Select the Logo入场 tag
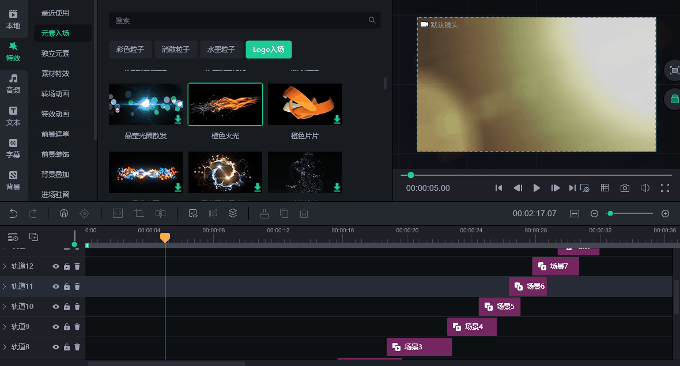This screenshot has height=366, width=680. point(269,50)
